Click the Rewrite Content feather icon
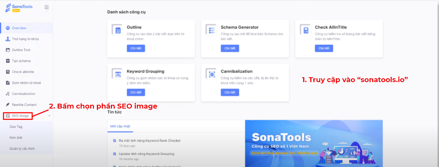The height and width of the screenshot is (167, 439). click(8, 105)
